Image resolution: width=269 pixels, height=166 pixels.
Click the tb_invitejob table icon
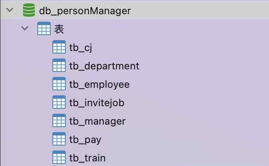(x=59, y=102)
